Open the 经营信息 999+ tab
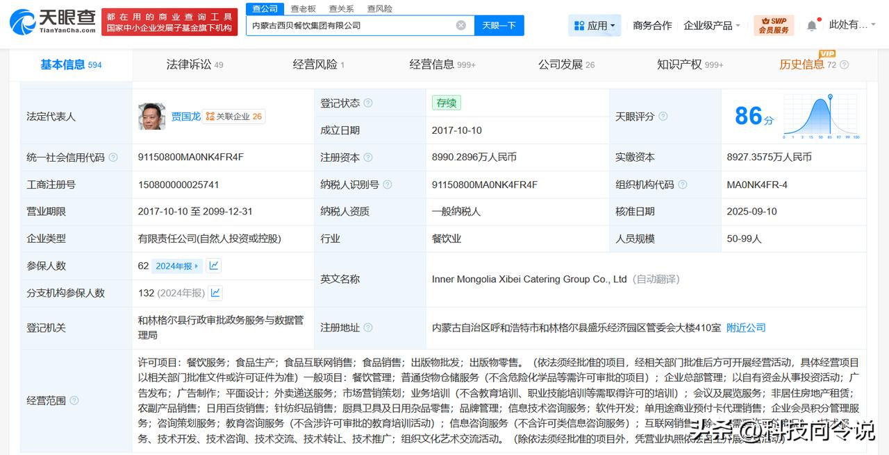The width and height of the screenshot is (889, 455). [x=442, y=65]
